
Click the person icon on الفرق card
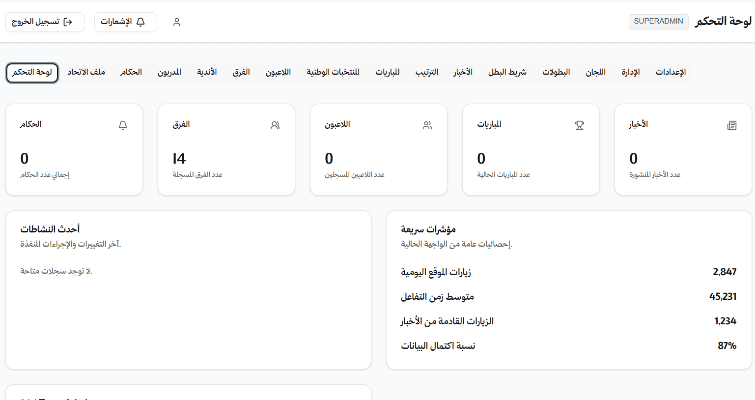275,125
